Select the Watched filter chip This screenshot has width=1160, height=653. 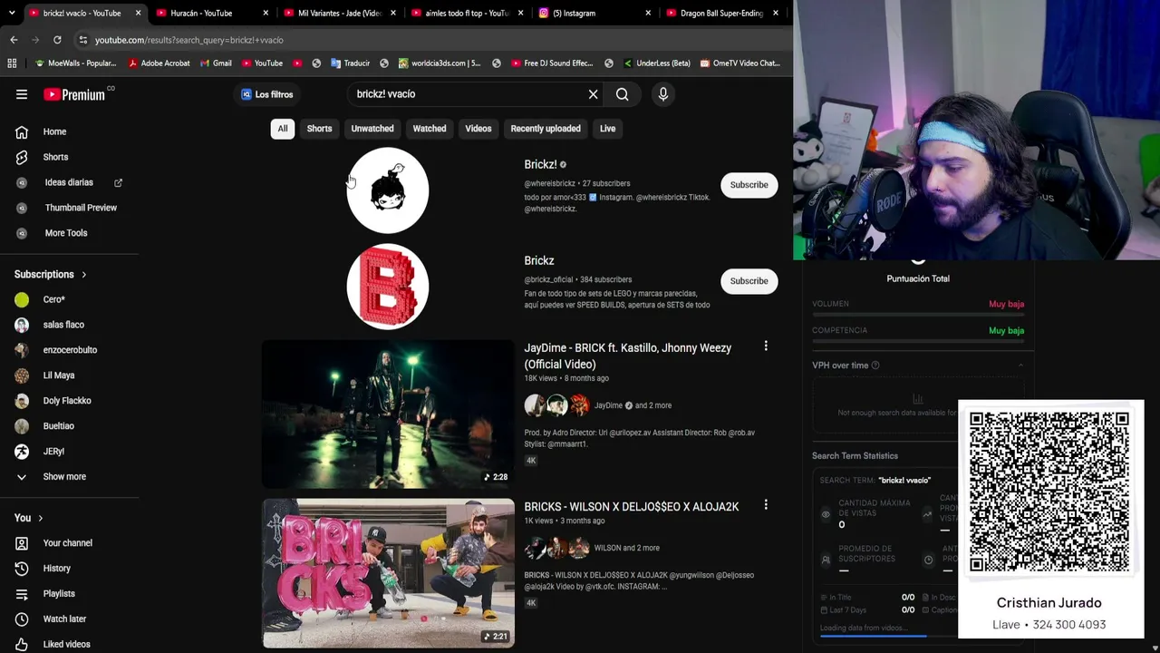(x=430, y=129)
